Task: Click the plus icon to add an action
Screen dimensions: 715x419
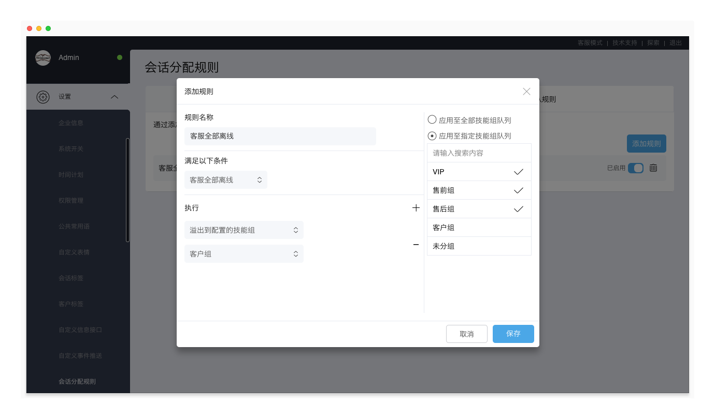Action: coord(416,208)
